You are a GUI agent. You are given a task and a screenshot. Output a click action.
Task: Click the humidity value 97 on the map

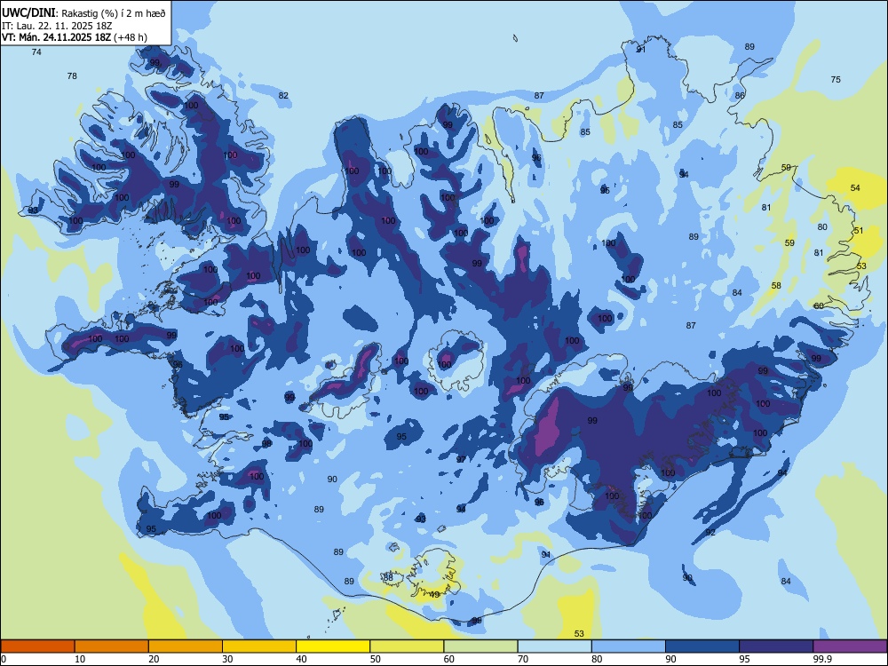click(461, 459)
